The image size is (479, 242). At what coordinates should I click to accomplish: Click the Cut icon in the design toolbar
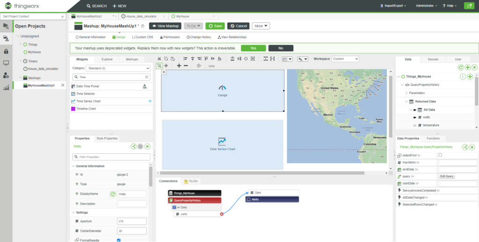(159, 59)
